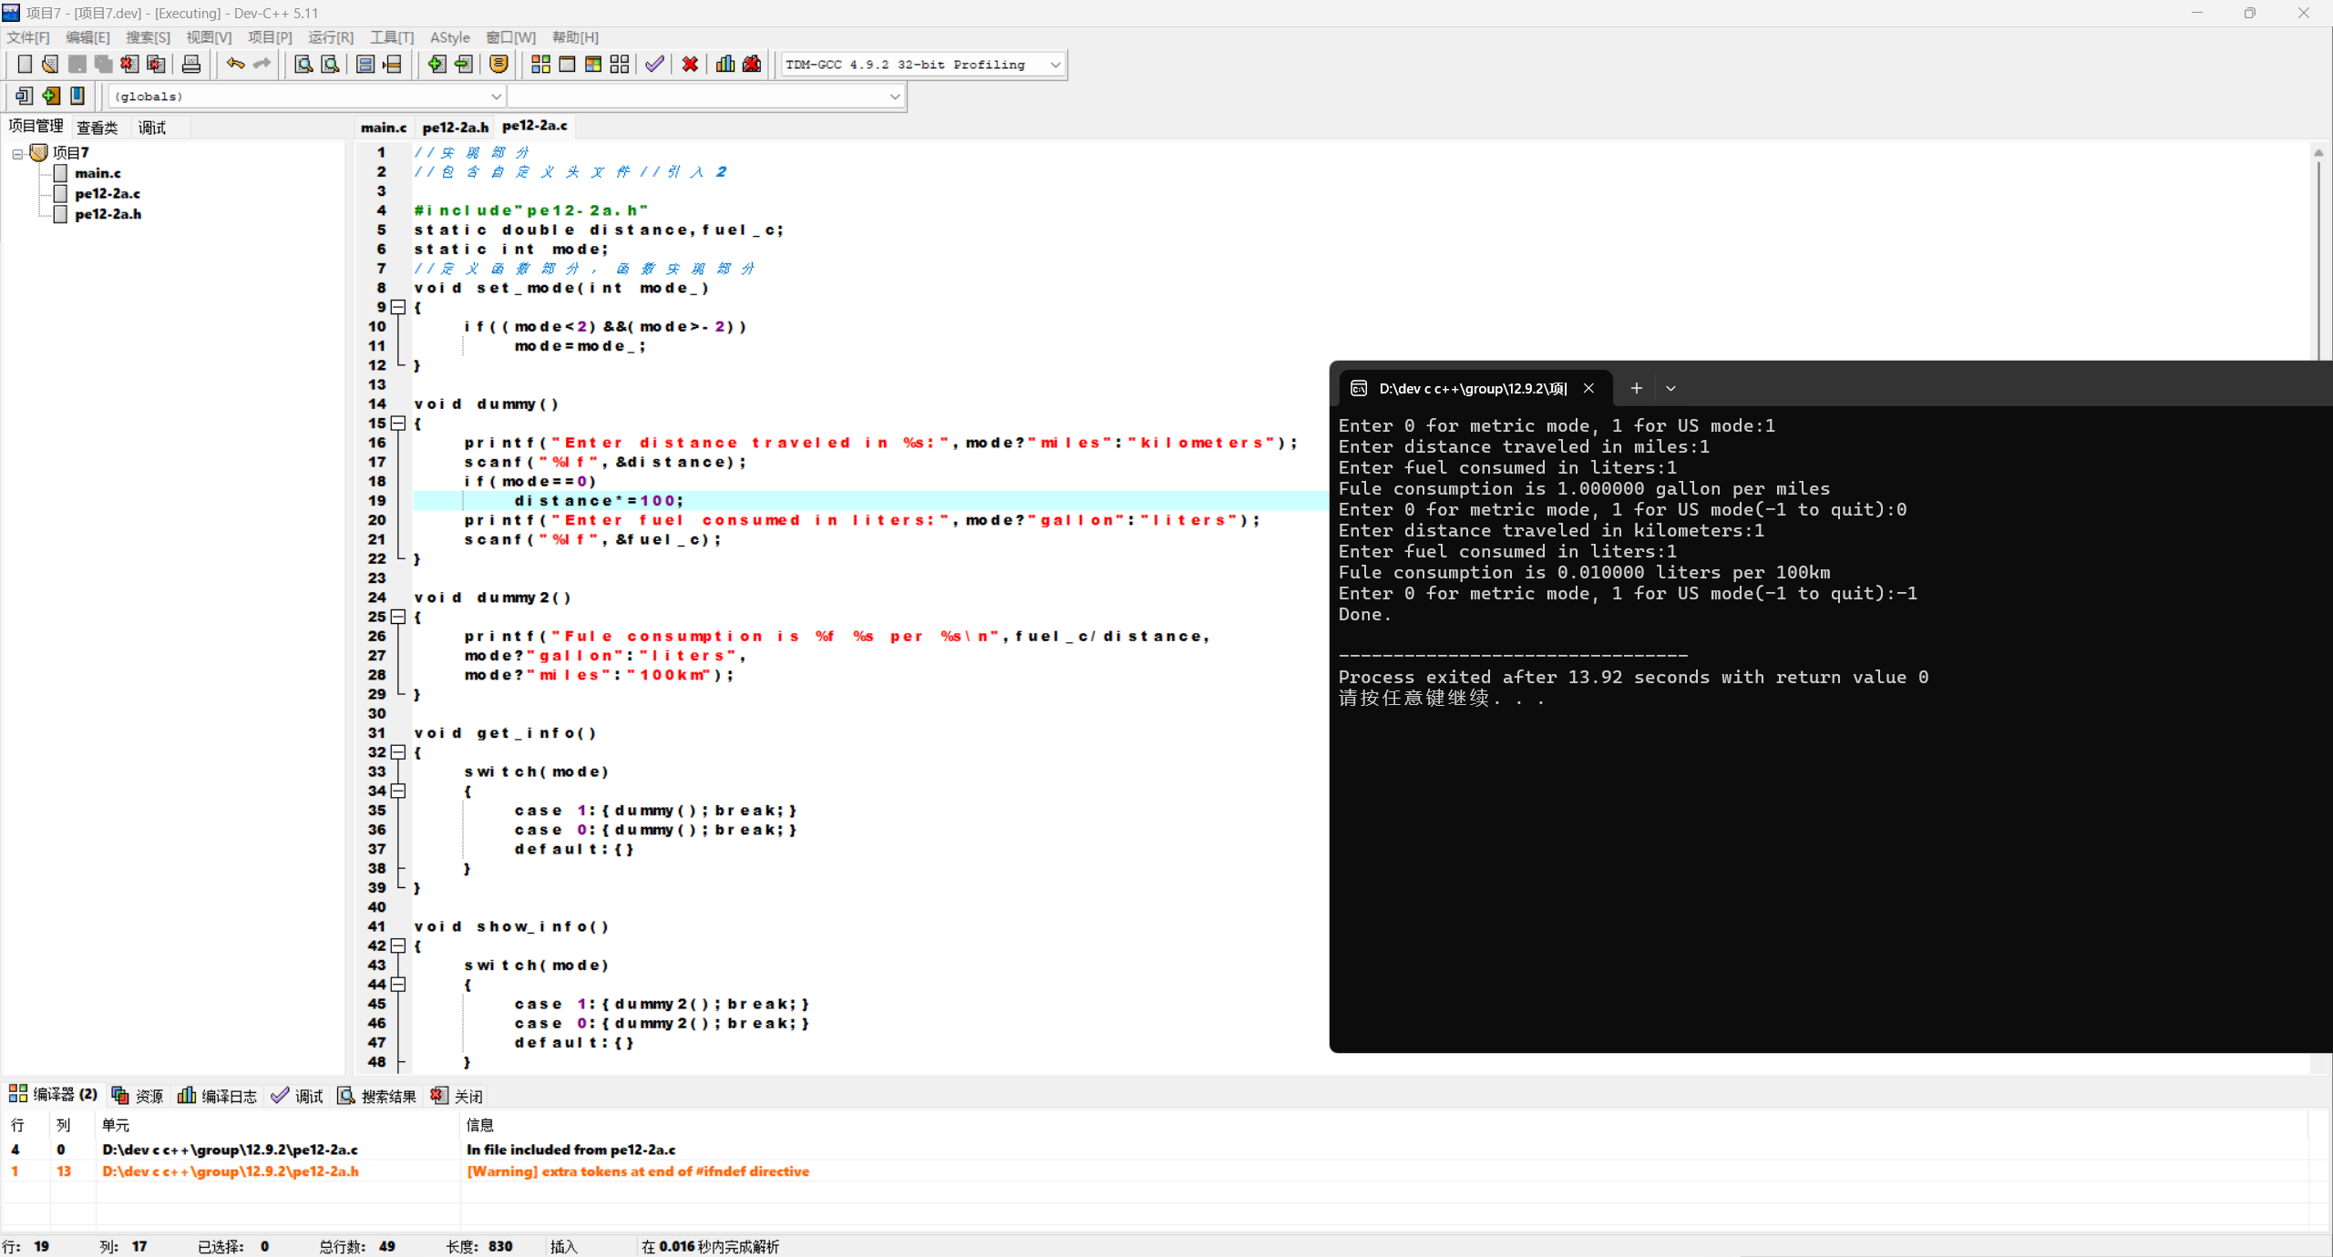Click the purple checkmark syntax check icon

(654, 64)
